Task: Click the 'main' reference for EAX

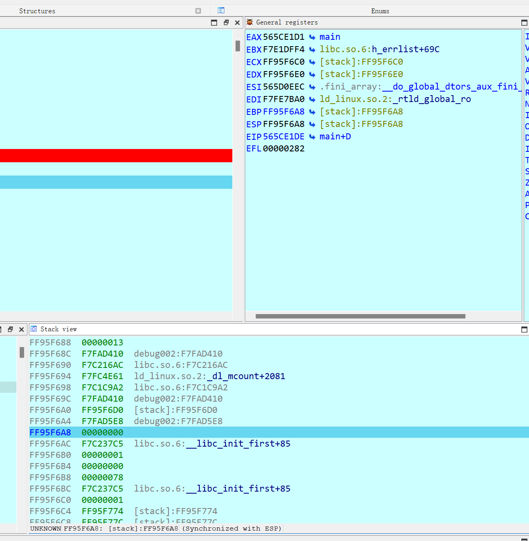Action: pyautogui.click(x=330, y=37)
